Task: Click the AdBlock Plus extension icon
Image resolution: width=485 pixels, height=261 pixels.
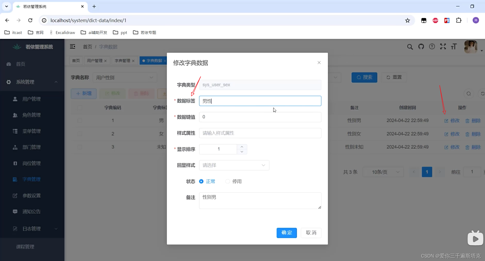Action: click(436, 20)
